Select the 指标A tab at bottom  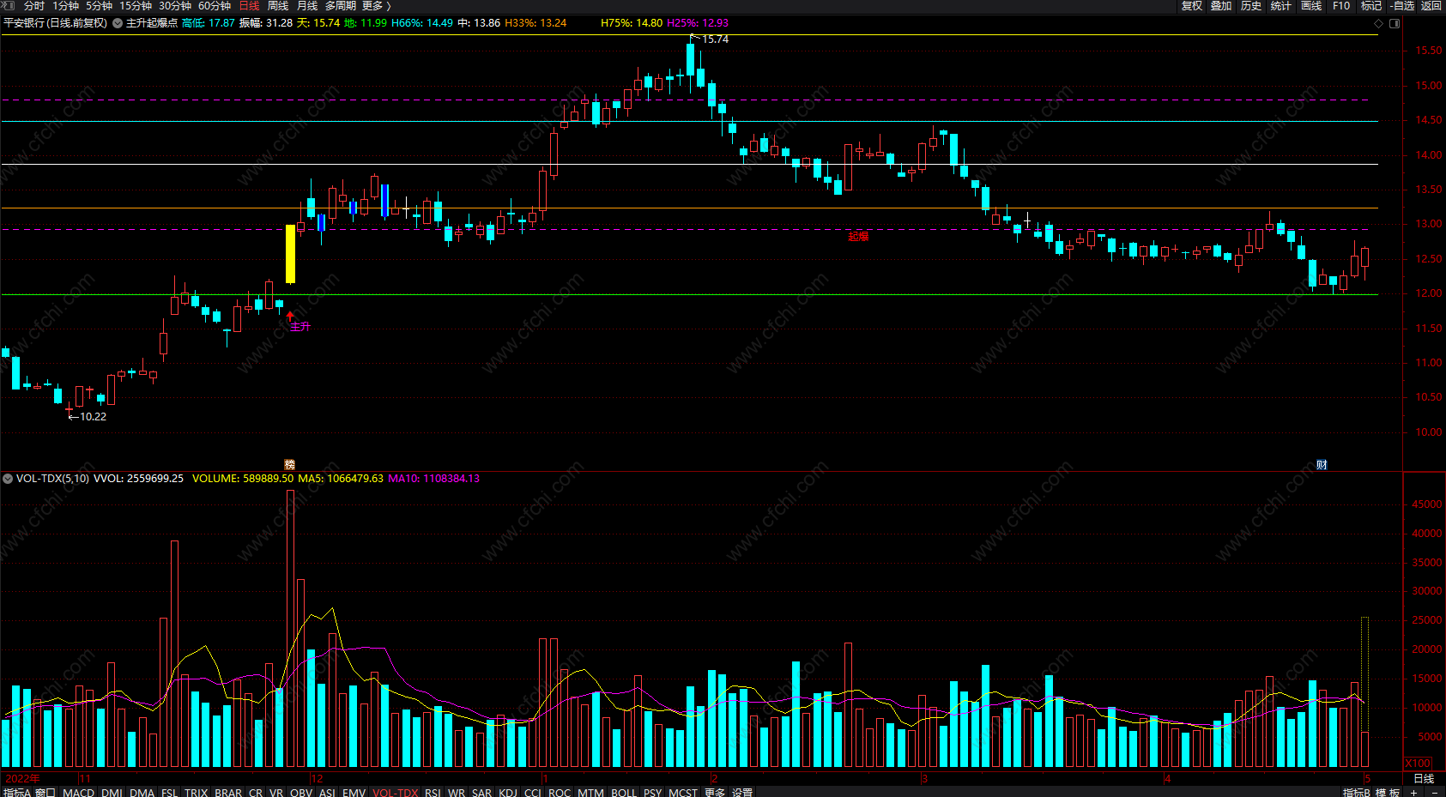pos(17,792)
